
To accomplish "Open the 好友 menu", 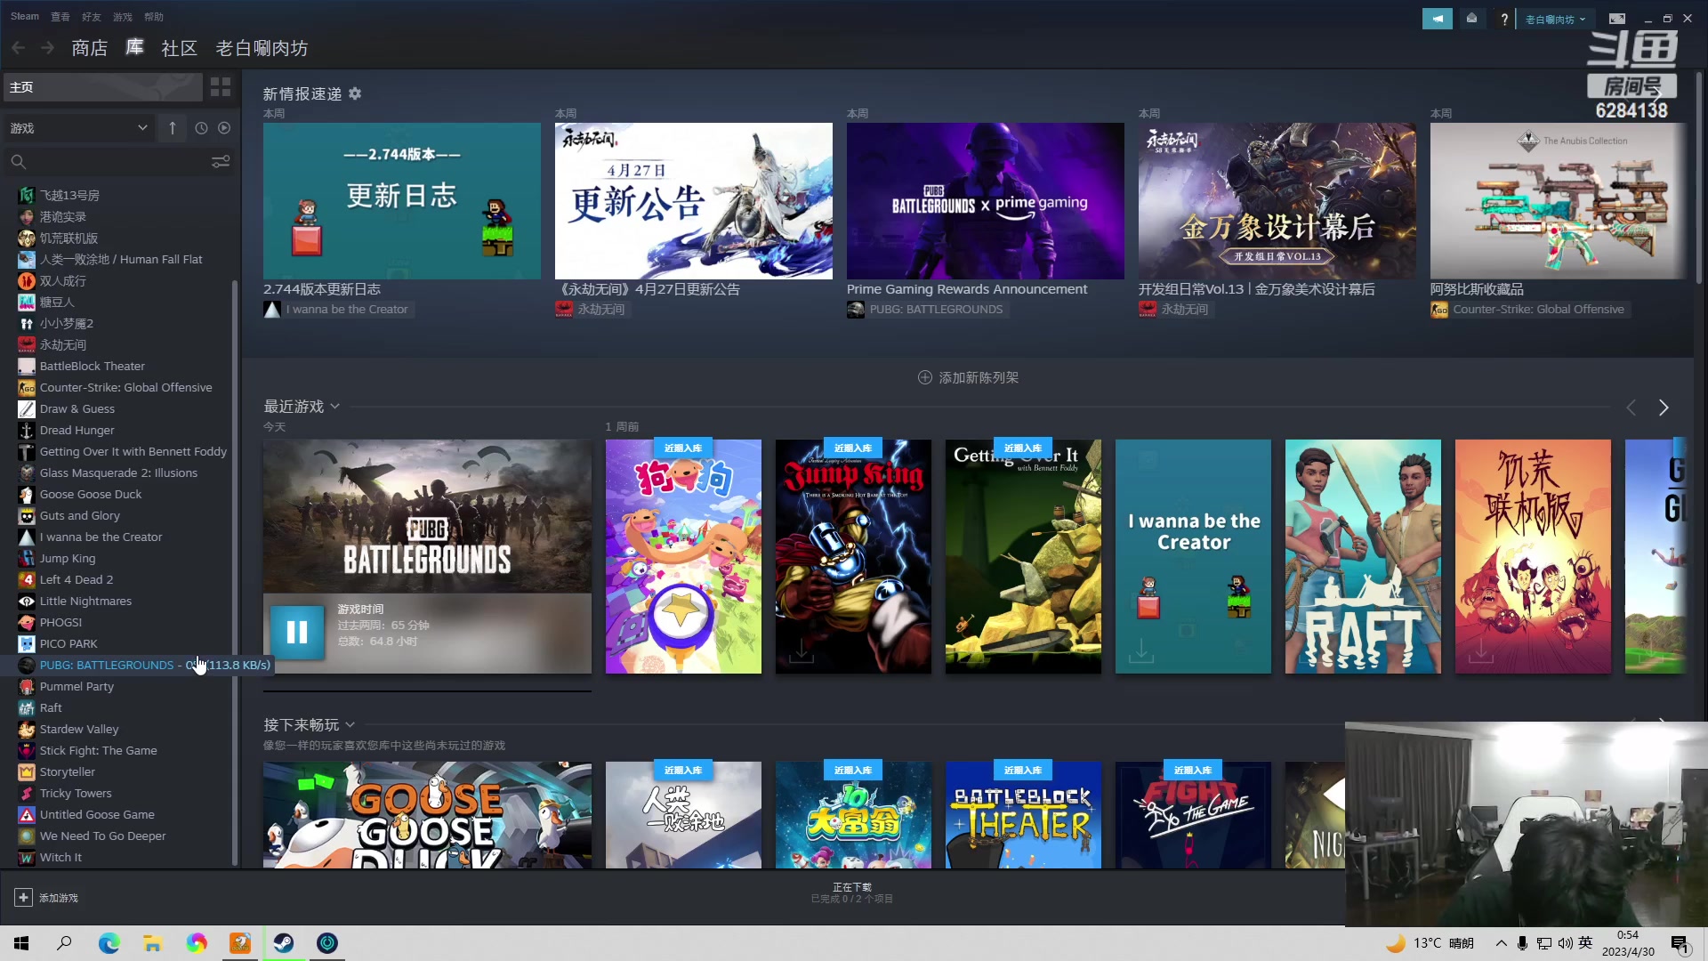I will (x=92, y=16).
